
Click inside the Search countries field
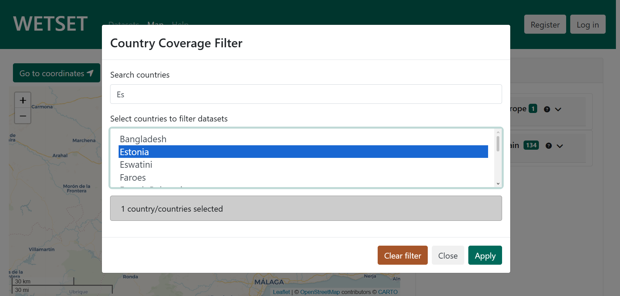pos(306,94)
